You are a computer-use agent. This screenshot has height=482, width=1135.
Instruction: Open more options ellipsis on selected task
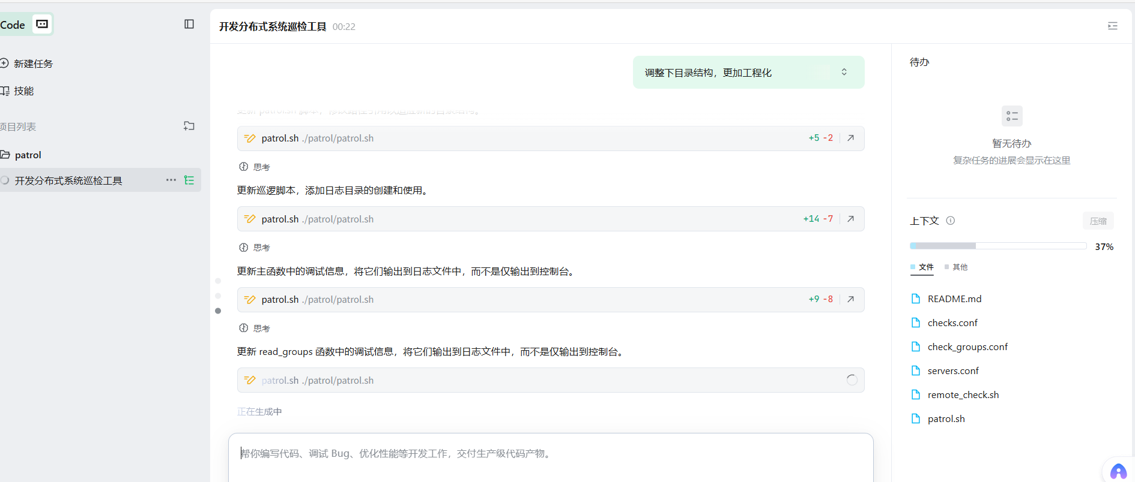click(x=171, y=180)
